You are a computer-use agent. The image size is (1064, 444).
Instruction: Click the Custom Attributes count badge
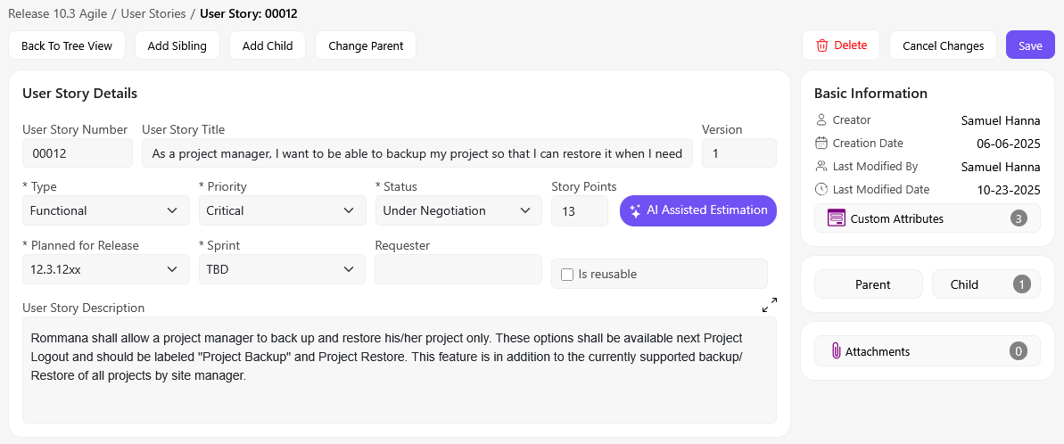1019,218
